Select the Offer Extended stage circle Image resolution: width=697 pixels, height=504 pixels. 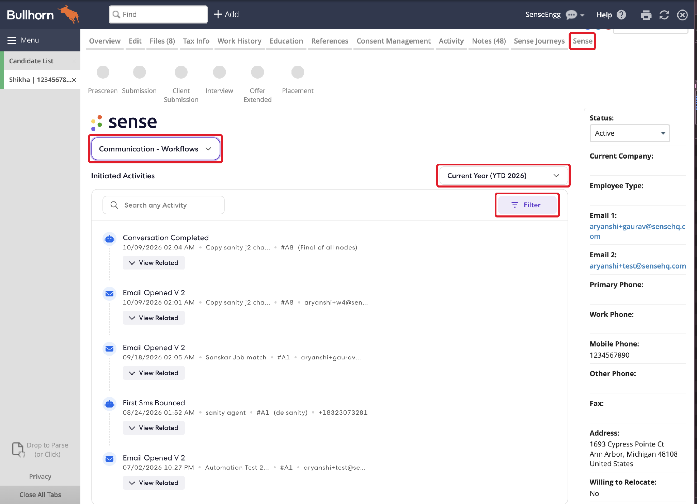point(257,72)
